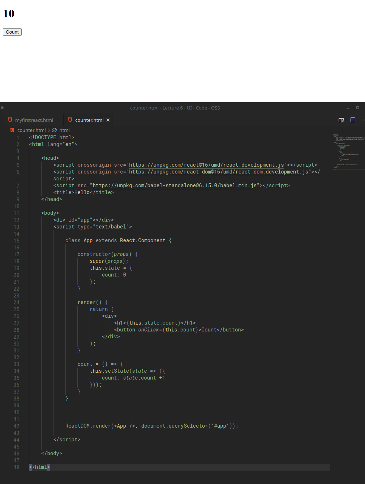
Task: Click the this.setState(state => line
Action: click(128, 371)
